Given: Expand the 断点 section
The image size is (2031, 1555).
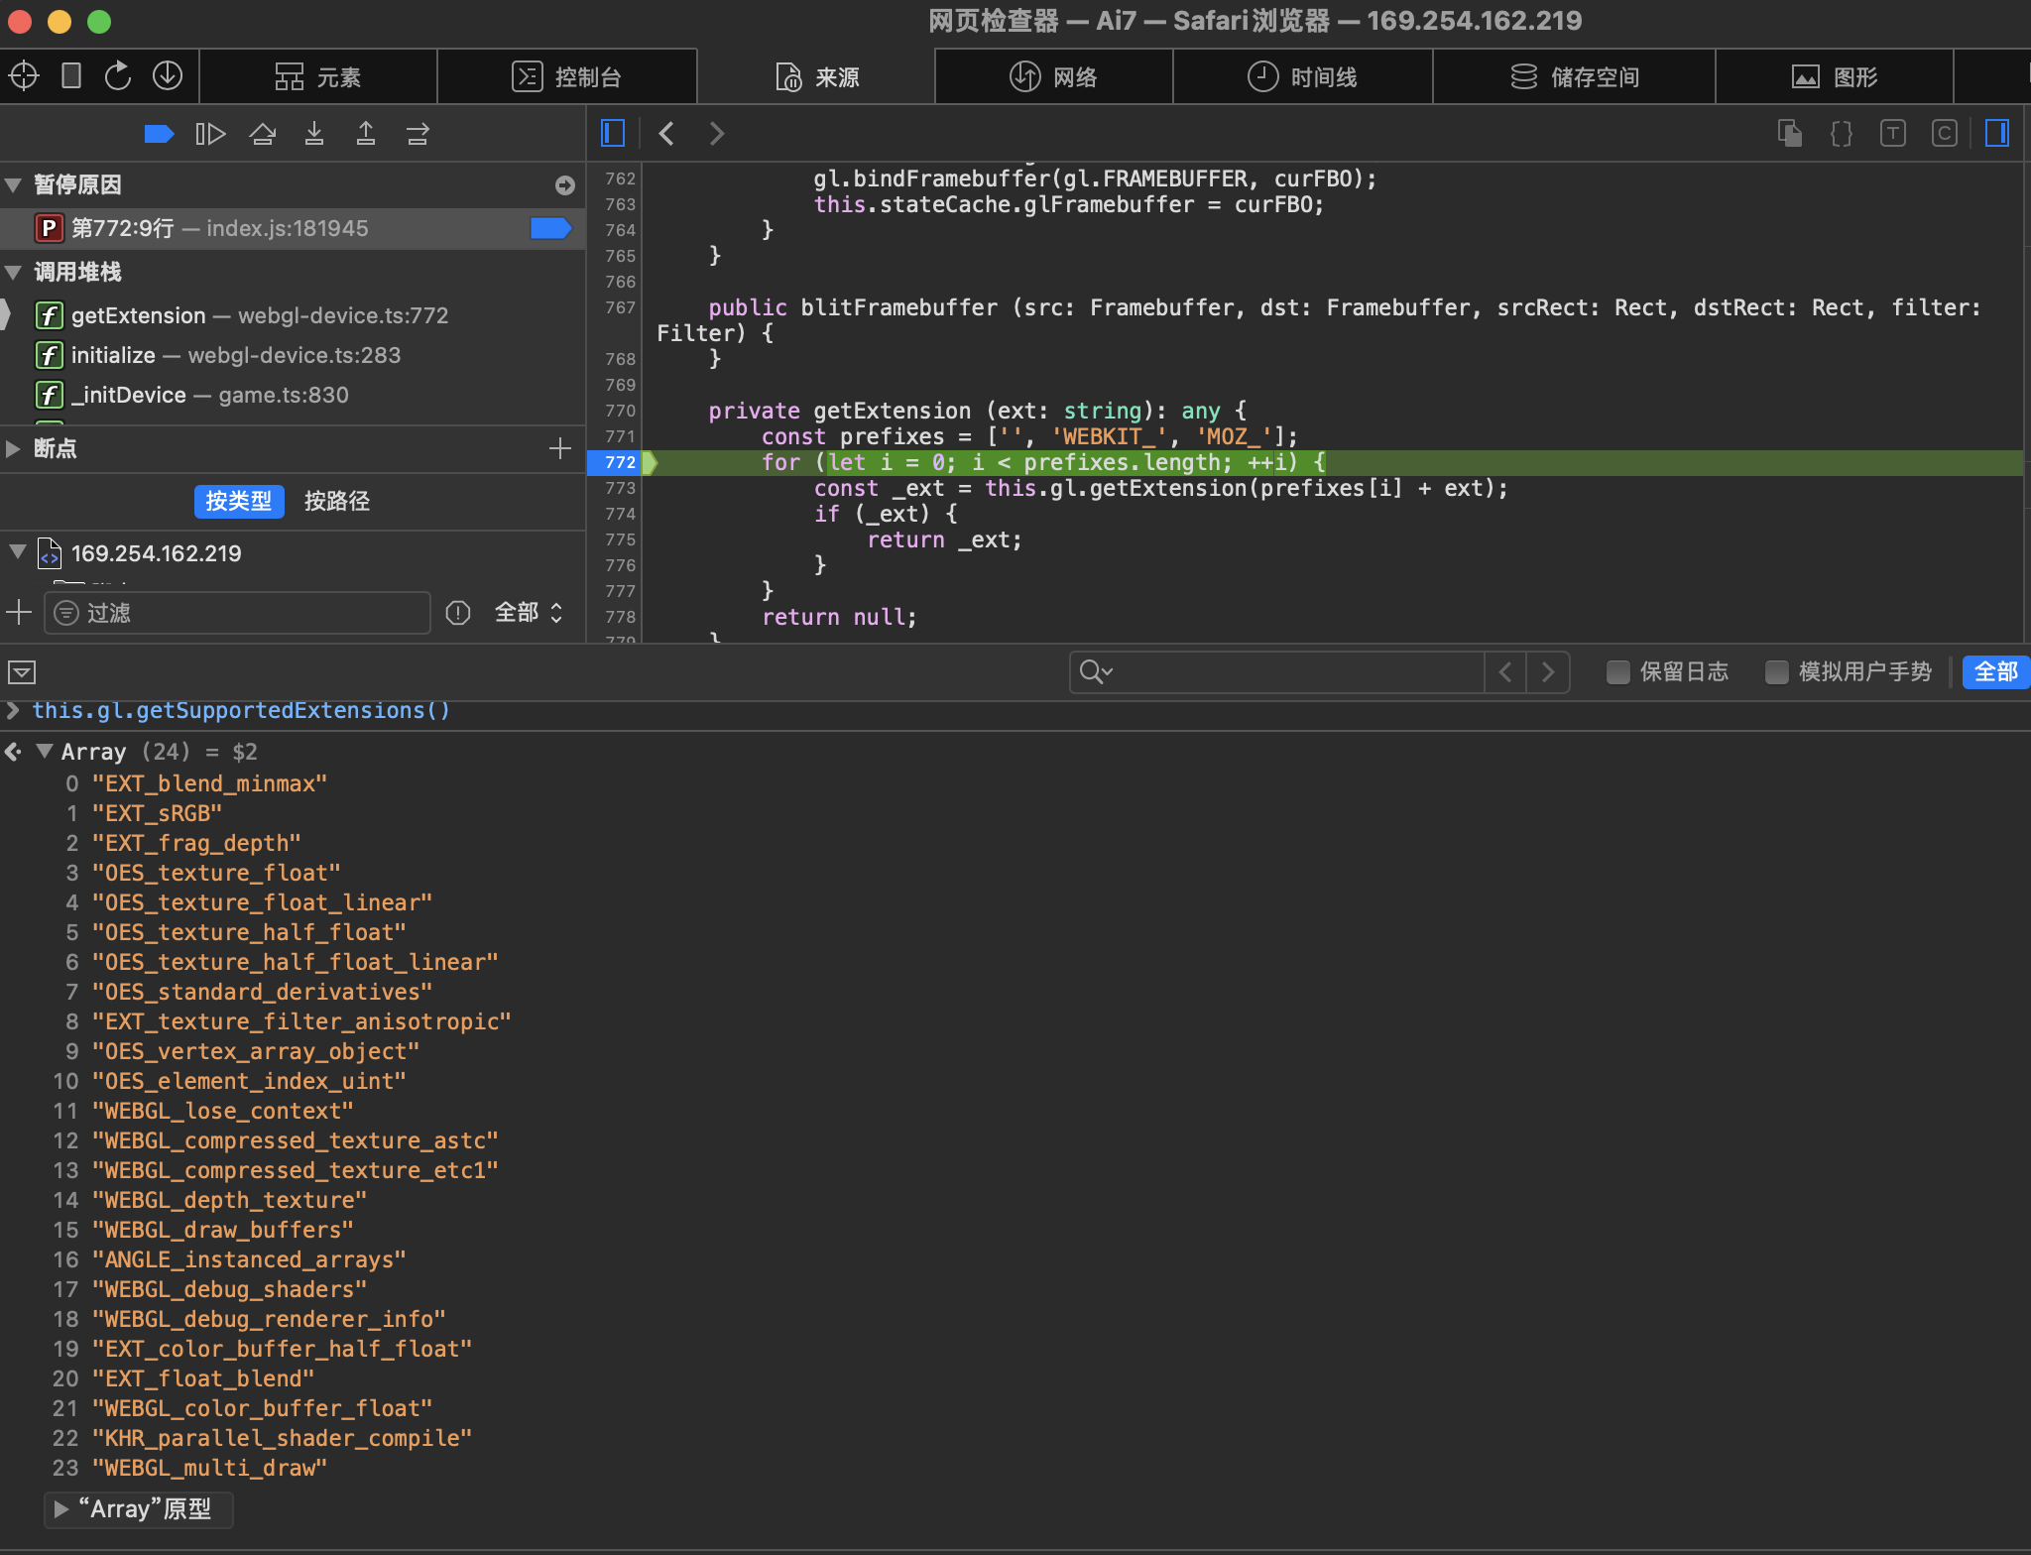Looking at the screenshot, I should coord(14,448).
